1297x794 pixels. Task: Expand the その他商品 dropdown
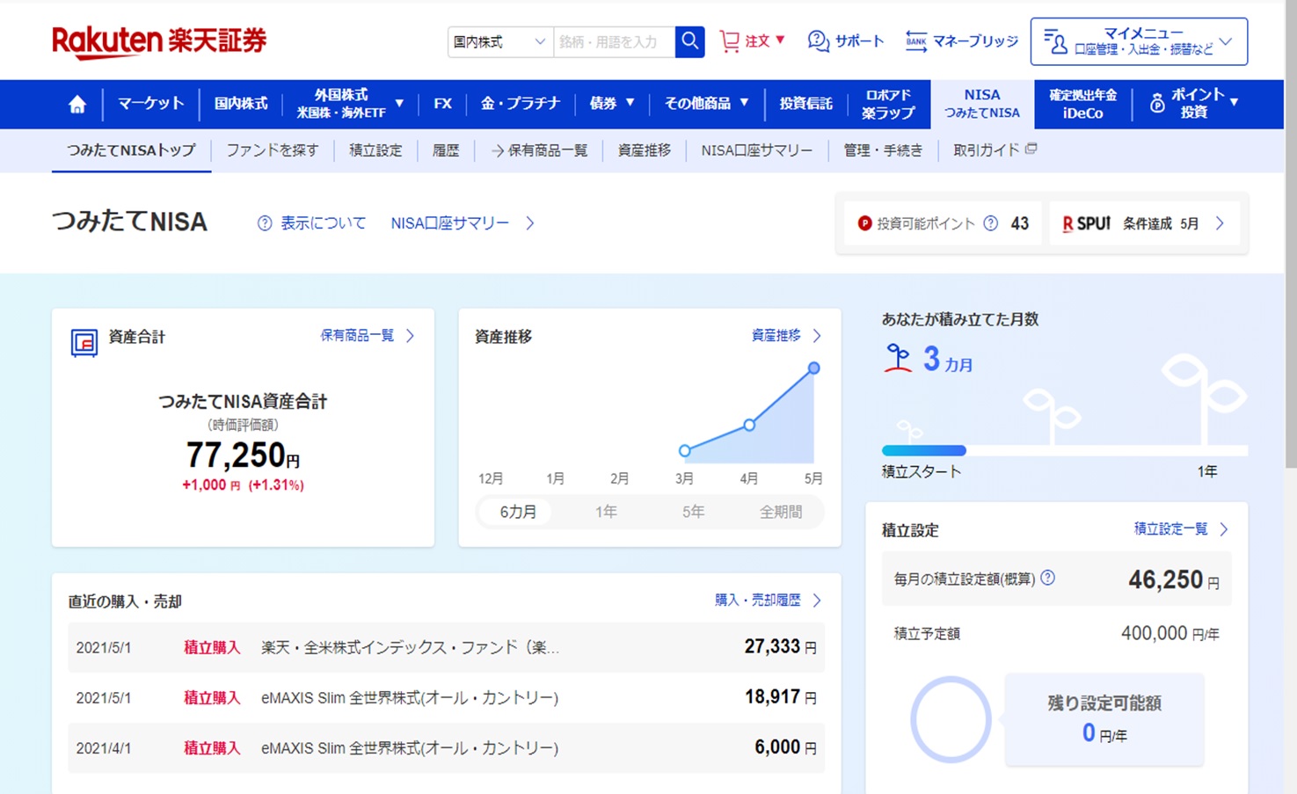707,104
